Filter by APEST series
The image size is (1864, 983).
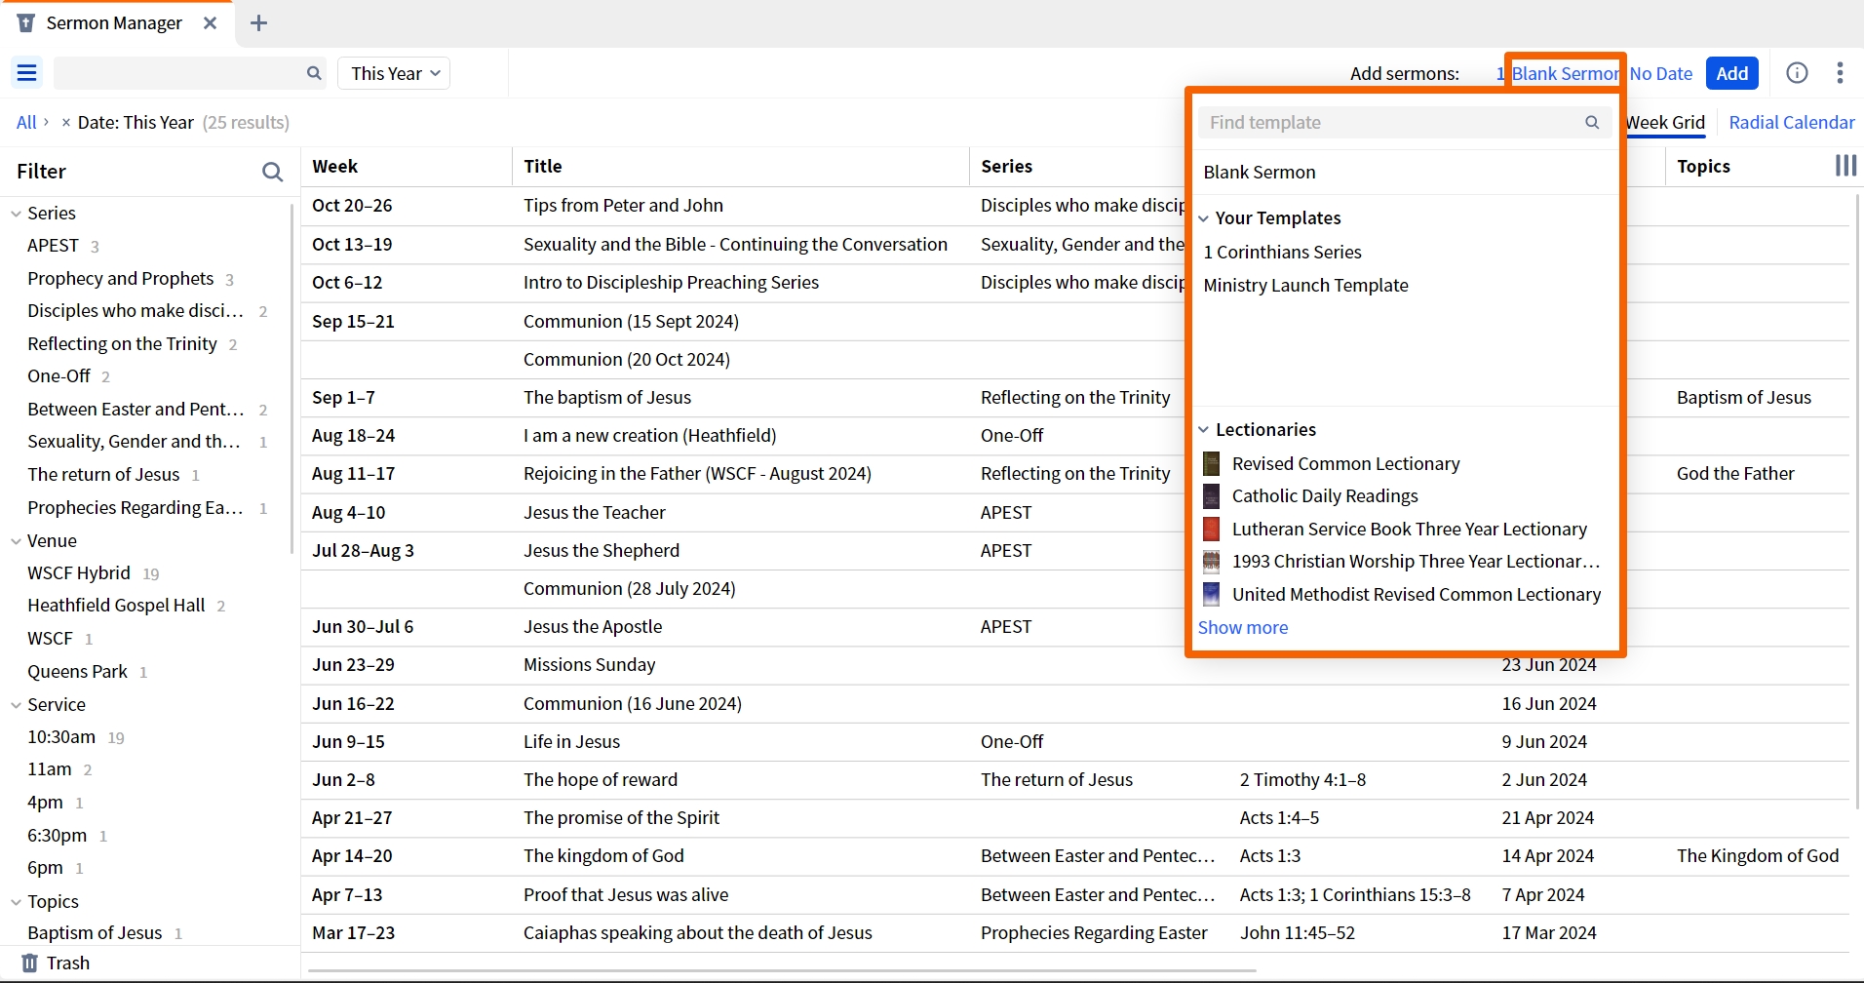[x=53, y=246]
